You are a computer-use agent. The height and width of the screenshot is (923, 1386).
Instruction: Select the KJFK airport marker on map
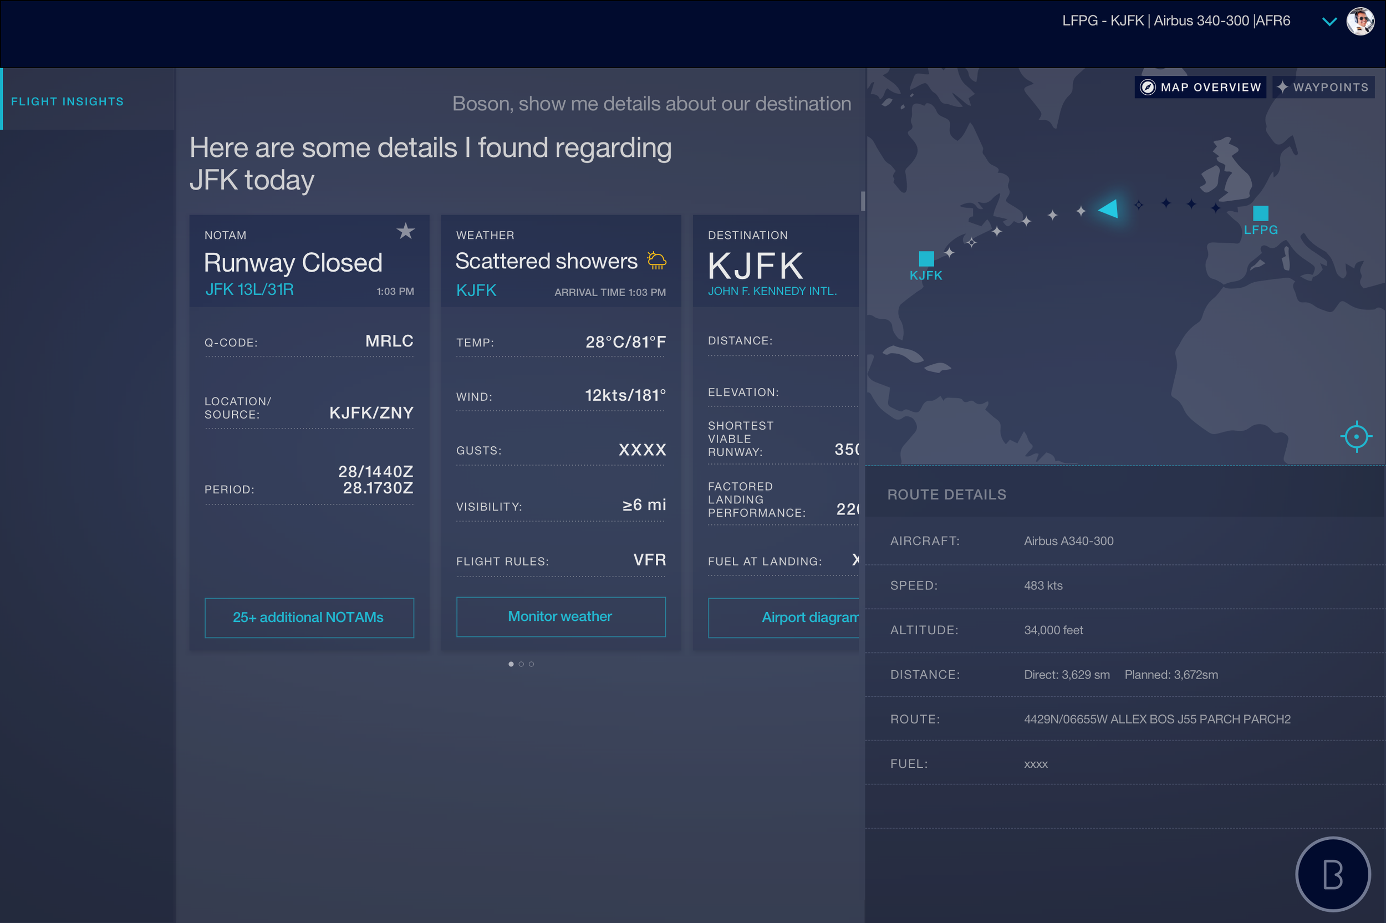coord(926,258)
